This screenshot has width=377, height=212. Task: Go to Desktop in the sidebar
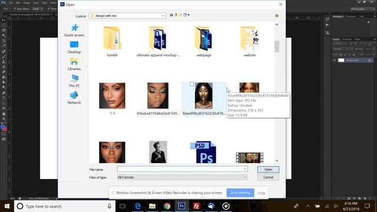(74, 47)
